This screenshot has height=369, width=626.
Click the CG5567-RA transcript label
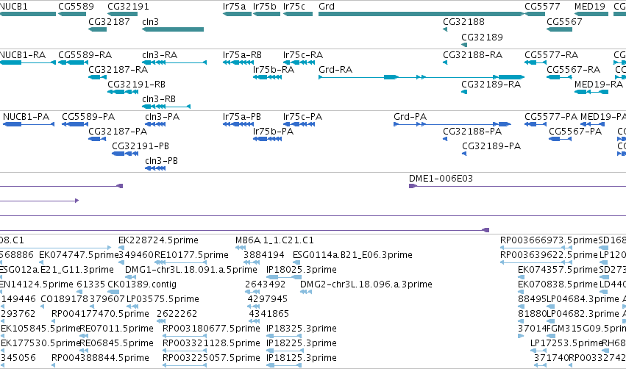coord(573,69)
